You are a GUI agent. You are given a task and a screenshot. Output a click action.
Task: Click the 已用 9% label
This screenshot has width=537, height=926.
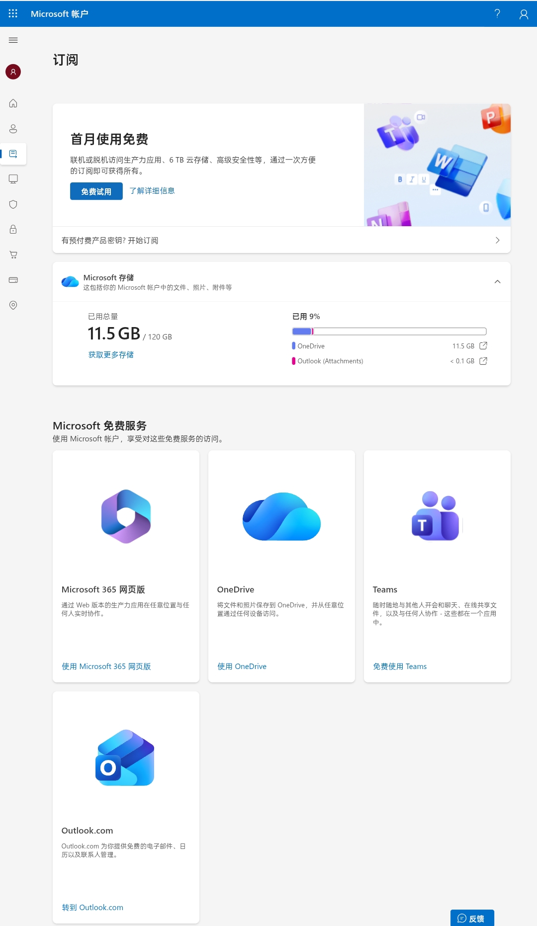(x=306, y=317)
